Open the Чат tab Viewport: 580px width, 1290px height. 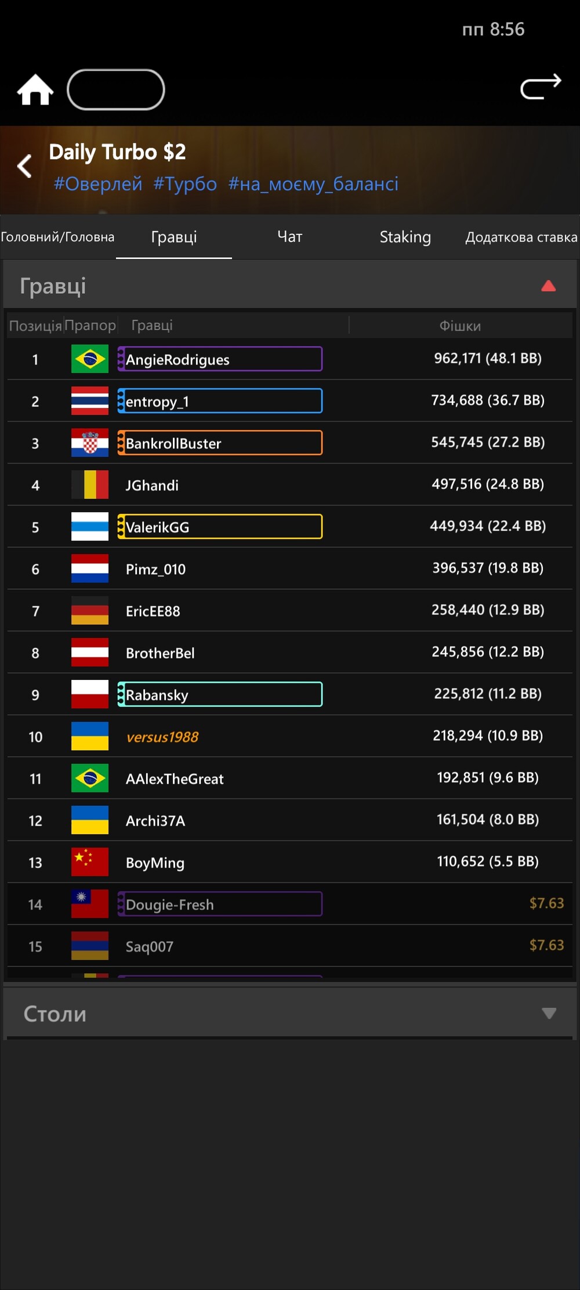(x=289, y=237)
